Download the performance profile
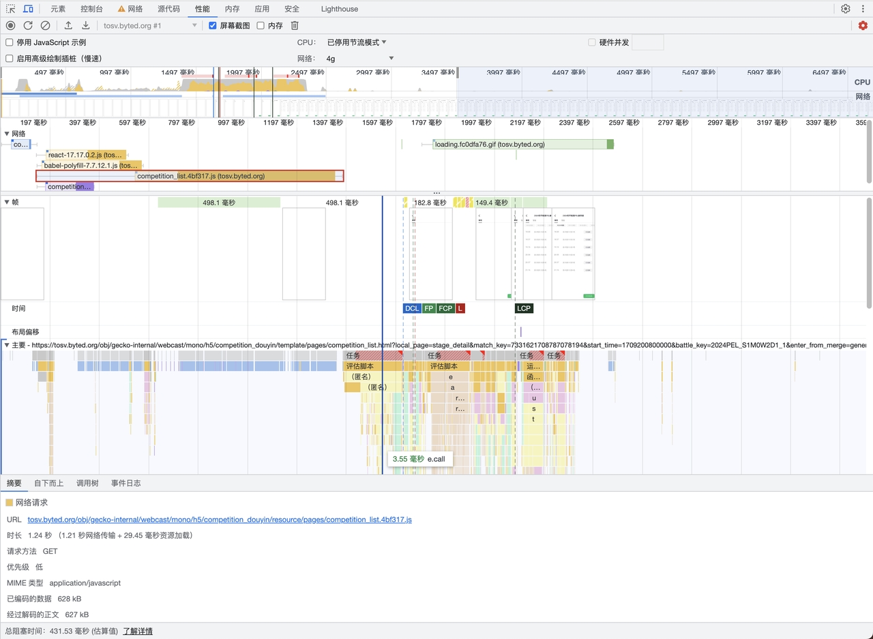 [86, 25]
